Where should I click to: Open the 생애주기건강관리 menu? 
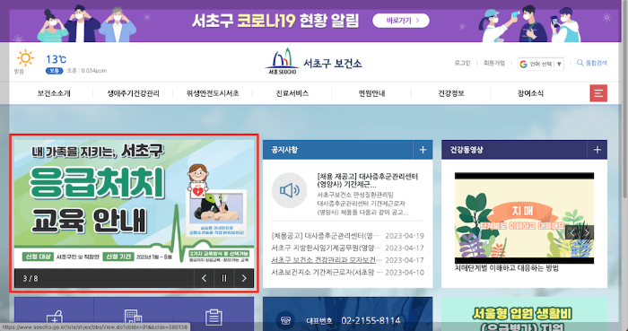(x=133, y=93)
